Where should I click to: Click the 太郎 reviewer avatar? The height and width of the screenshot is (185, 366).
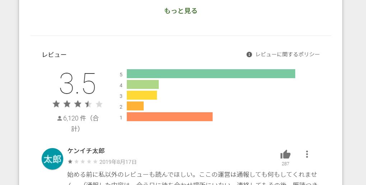[52, 159]
